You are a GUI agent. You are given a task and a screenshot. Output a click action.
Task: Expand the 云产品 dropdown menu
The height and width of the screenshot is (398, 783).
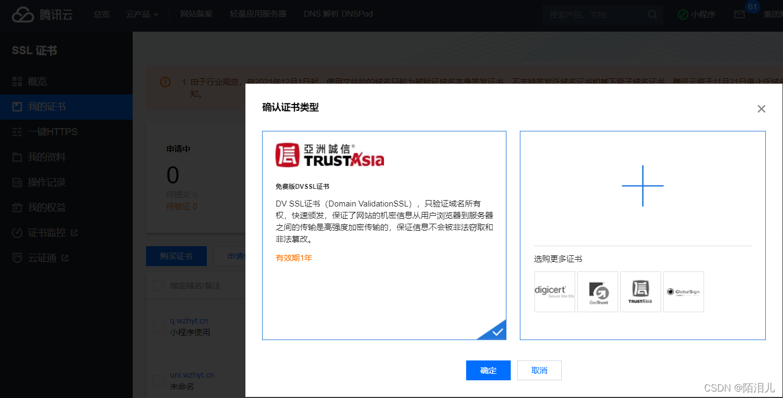click(x=141, y=14)
